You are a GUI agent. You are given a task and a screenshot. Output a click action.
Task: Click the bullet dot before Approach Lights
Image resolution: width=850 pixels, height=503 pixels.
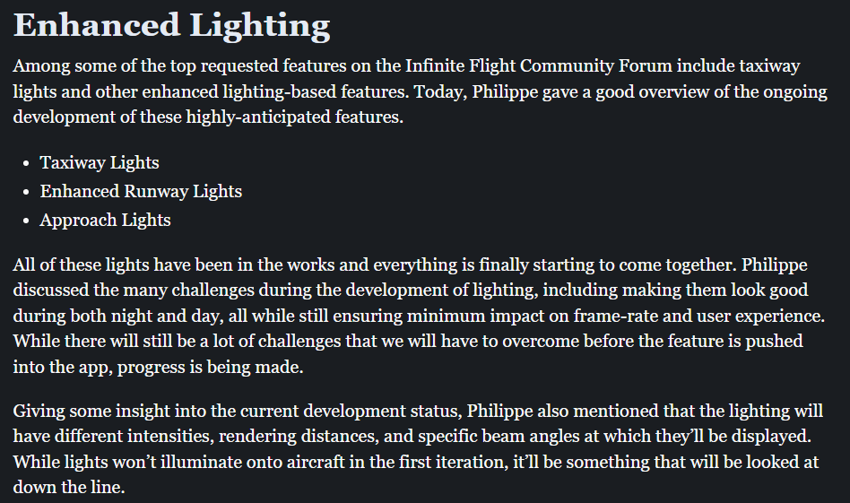coord(28,221)
